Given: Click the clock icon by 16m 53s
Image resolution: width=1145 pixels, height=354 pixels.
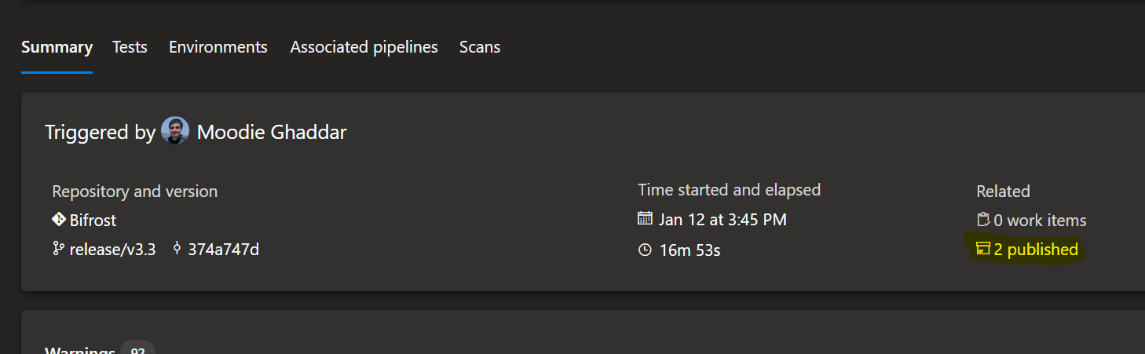Looking at the screenshot, I should 645,250.
